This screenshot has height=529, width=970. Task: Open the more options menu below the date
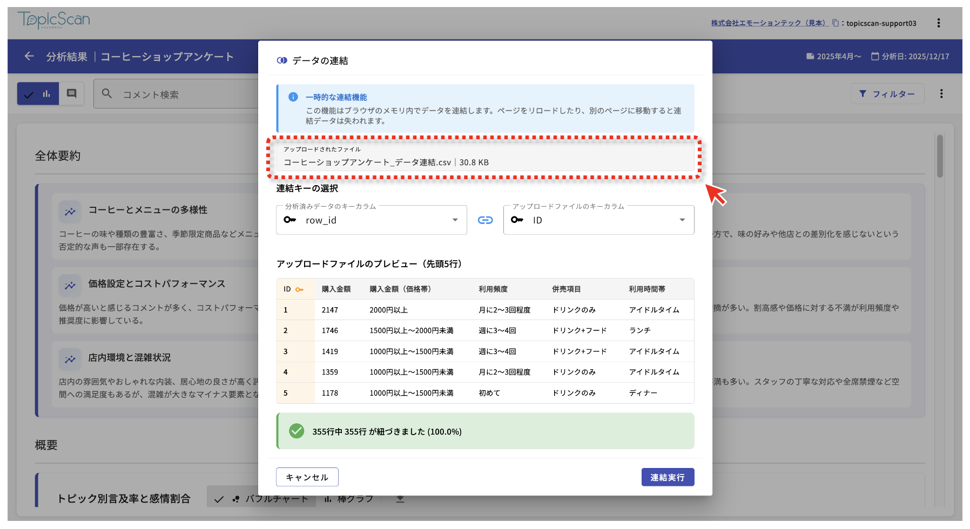pos(941,93)
